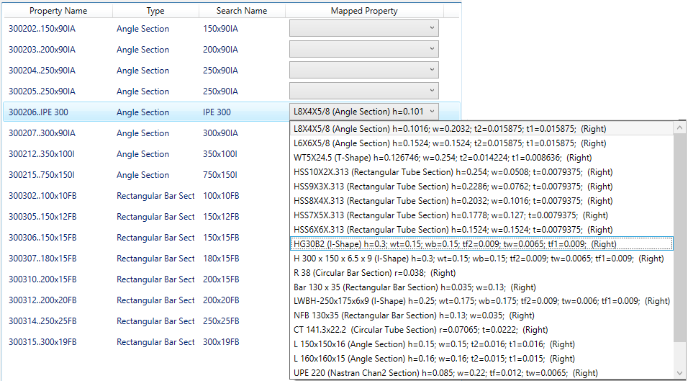Sort by the Type column header
688x381 pixels.
pos(155,11)
